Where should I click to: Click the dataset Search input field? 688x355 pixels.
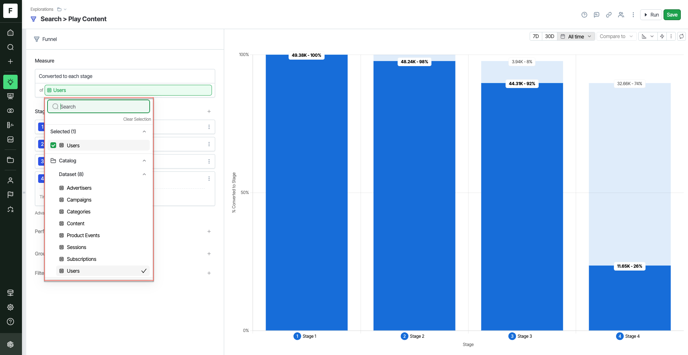click(x=99, y=107)
